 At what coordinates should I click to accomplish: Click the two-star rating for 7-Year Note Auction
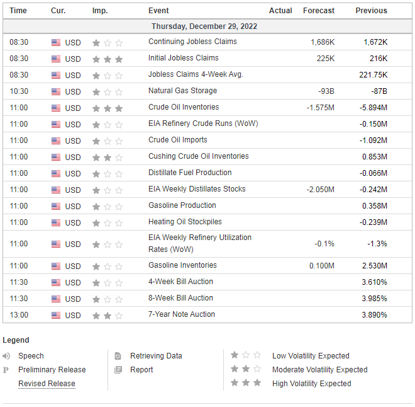click(108, 316)
